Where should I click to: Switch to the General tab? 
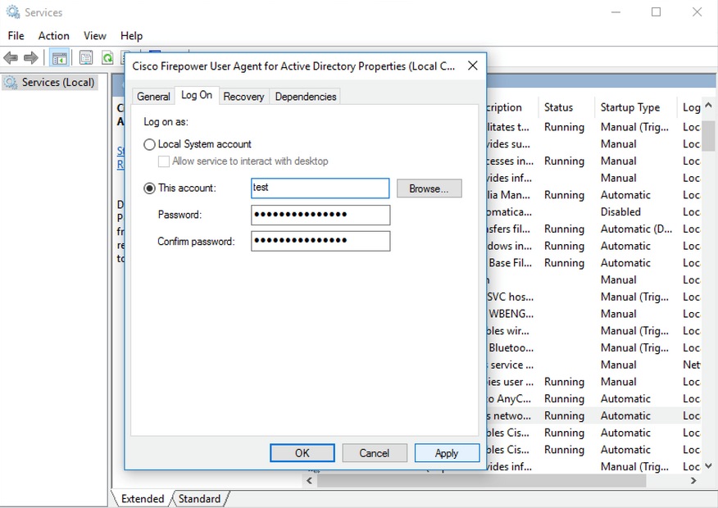[153, 96]
